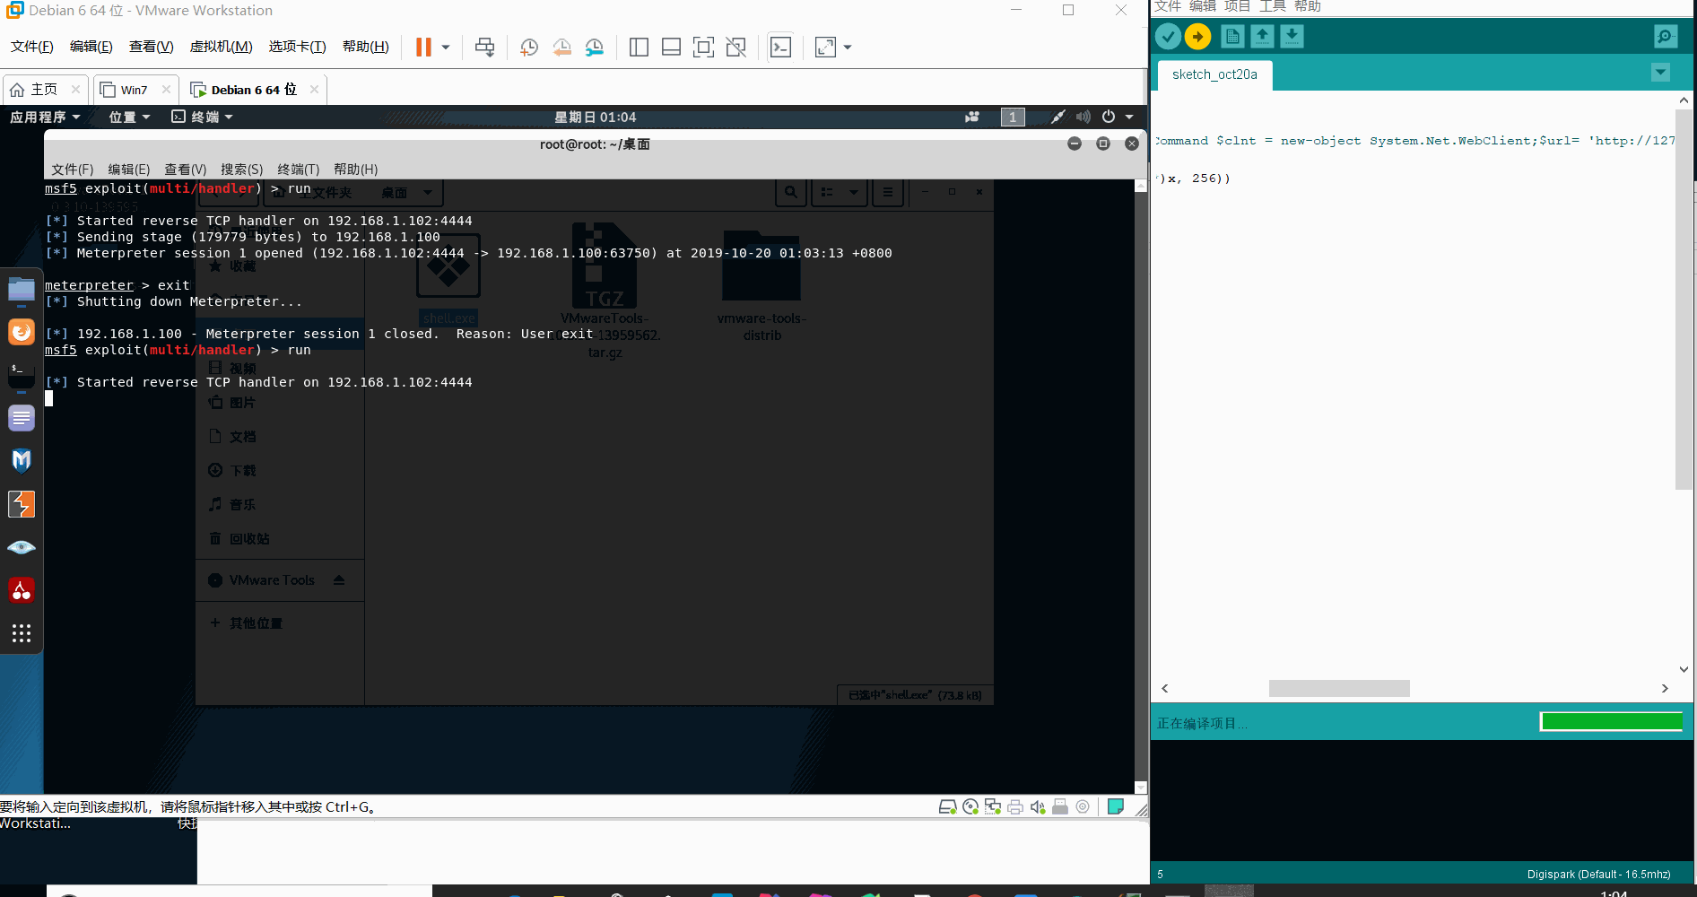Viewport: 1697px width, 897px height.
Task: Open the VMware message log note icon
Action: tap(1116, 806)
